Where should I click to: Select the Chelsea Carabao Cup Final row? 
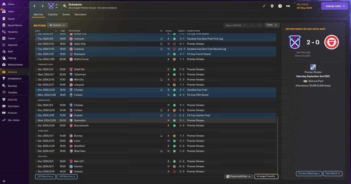pyautogui.click(x=155, y=90)
